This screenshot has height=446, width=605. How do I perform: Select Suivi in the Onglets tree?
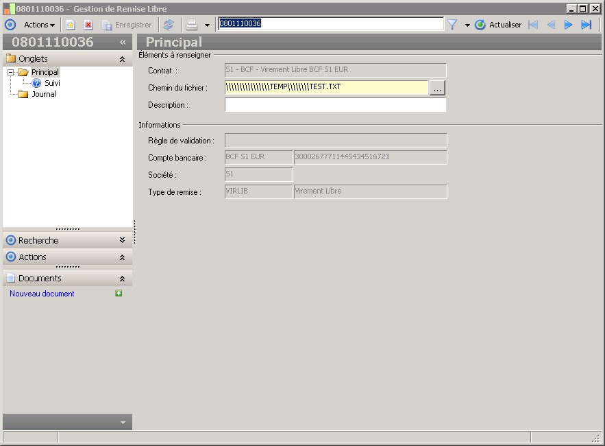(x=52, y=83)
